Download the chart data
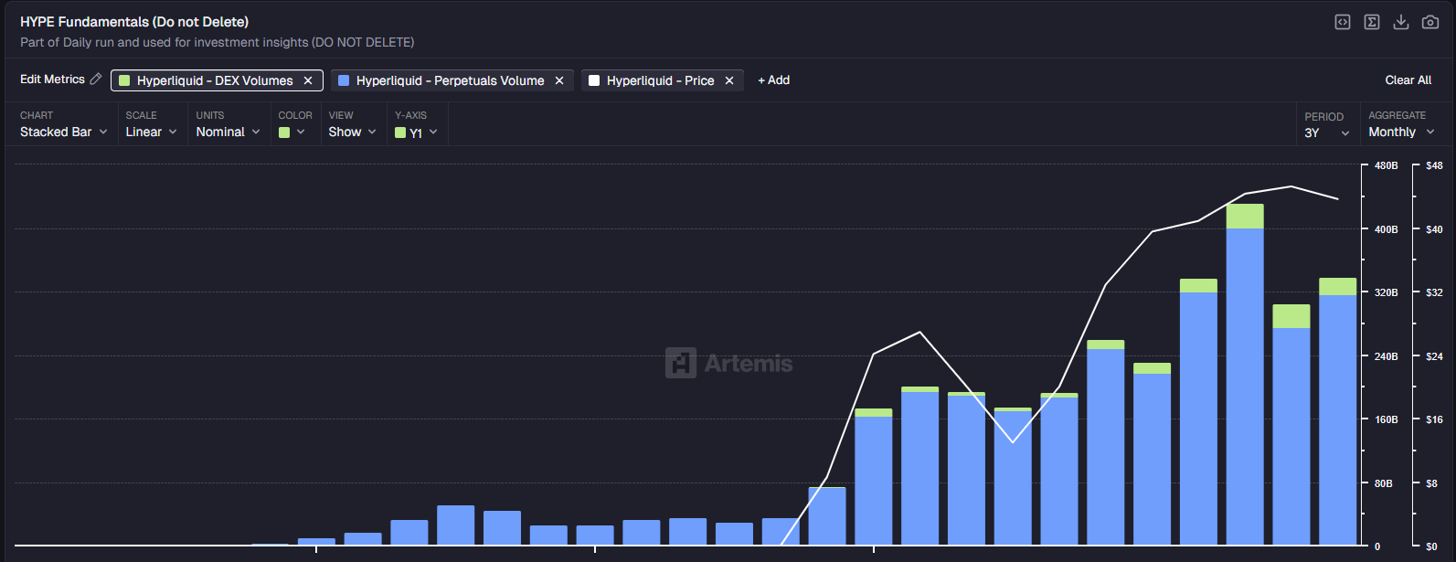Image resolution: width=1456 pixels, height=562 pixels. 1400,22
